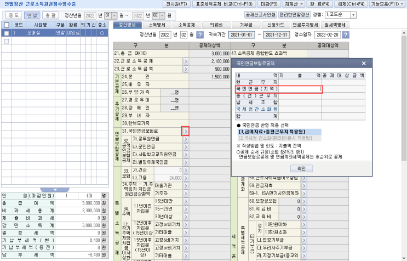Open detail arrow for 31.국민연금보험료
This screenshot has width=407, height=261.
pos(186,132)
